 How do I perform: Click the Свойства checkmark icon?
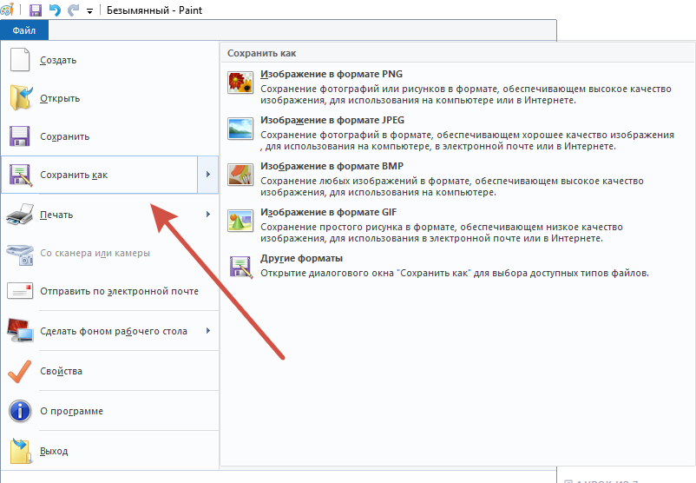20,371
